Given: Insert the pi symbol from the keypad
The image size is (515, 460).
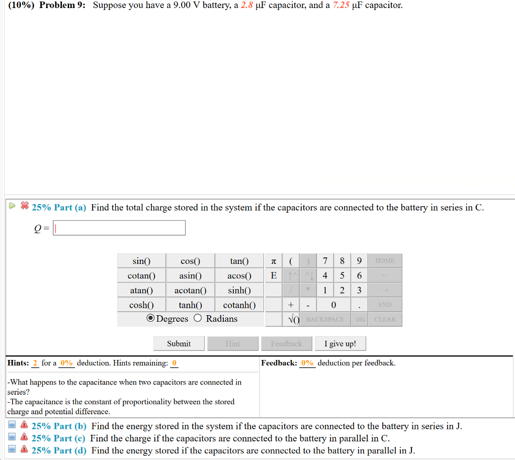Looking at the screenshot, I should coord(274,261).
